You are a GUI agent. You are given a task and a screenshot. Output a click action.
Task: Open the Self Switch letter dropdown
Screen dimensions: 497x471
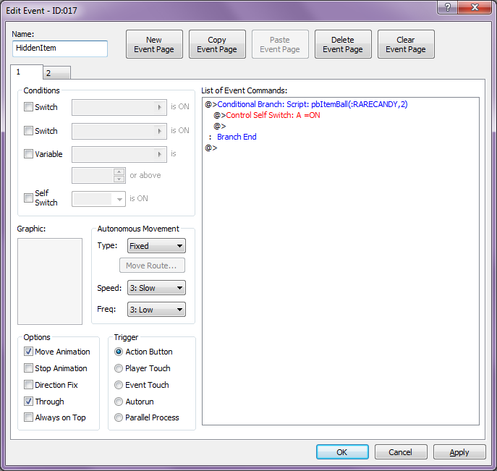(119, 199)
